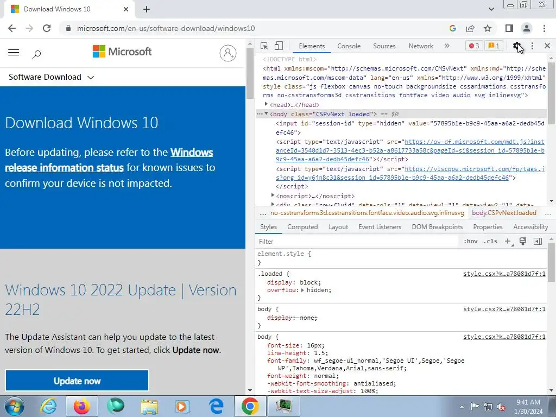Open Google icon in address bar

(452, 28)
